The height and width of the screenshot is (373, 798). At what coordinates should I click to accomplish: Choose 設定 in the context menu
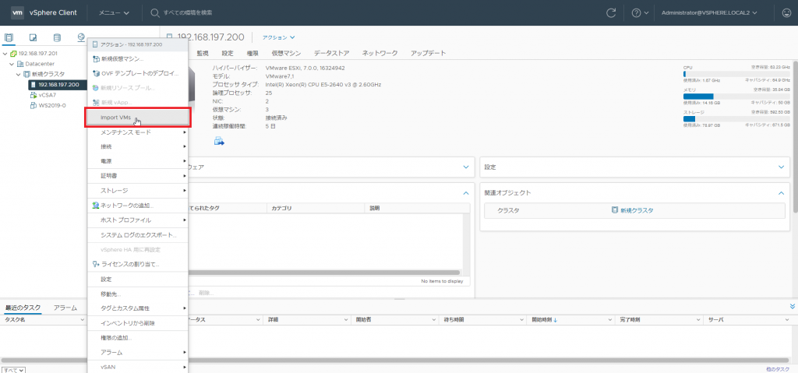tap(138, 280)
